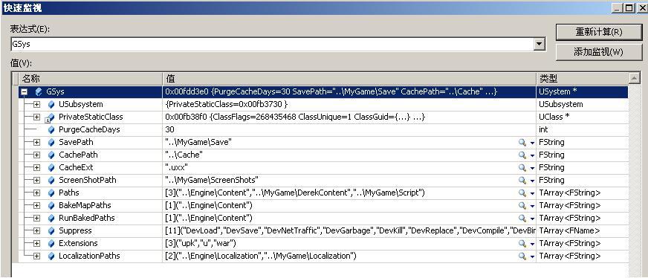
Task: Click the 值 column header
Action: (x=349, y=79)
